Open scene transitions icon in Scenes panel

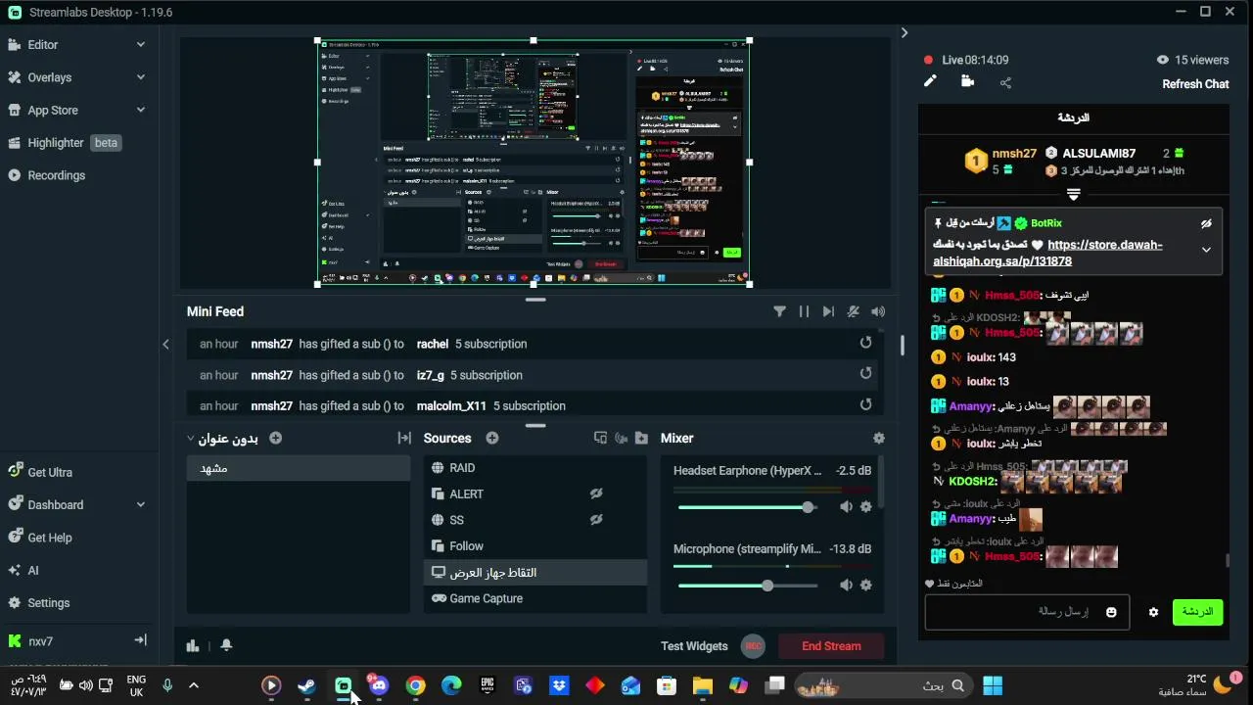point(403,438)
